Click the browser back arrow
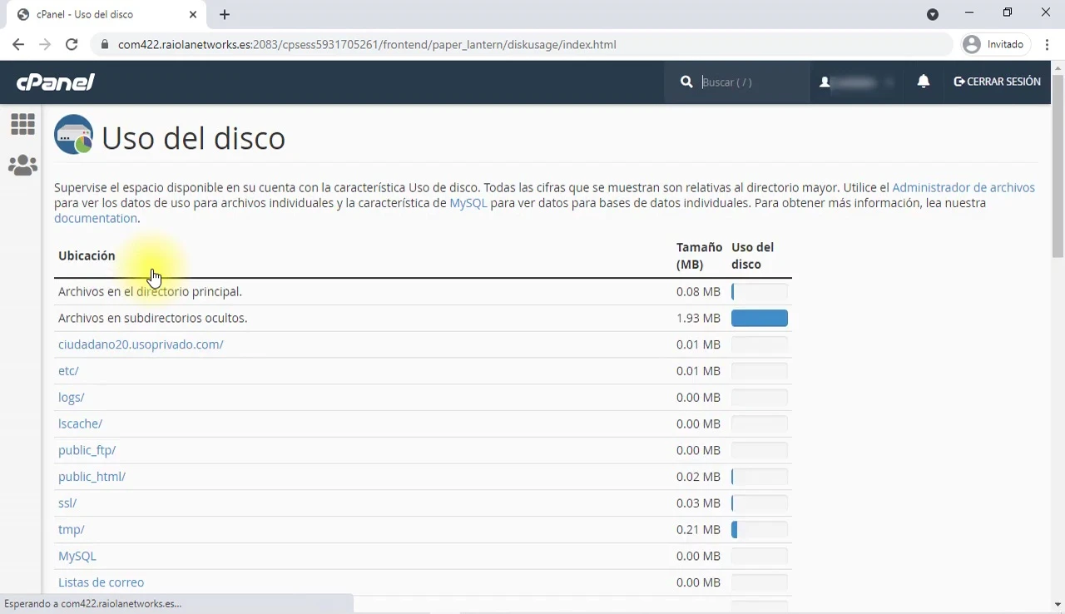 pos(18,44)
